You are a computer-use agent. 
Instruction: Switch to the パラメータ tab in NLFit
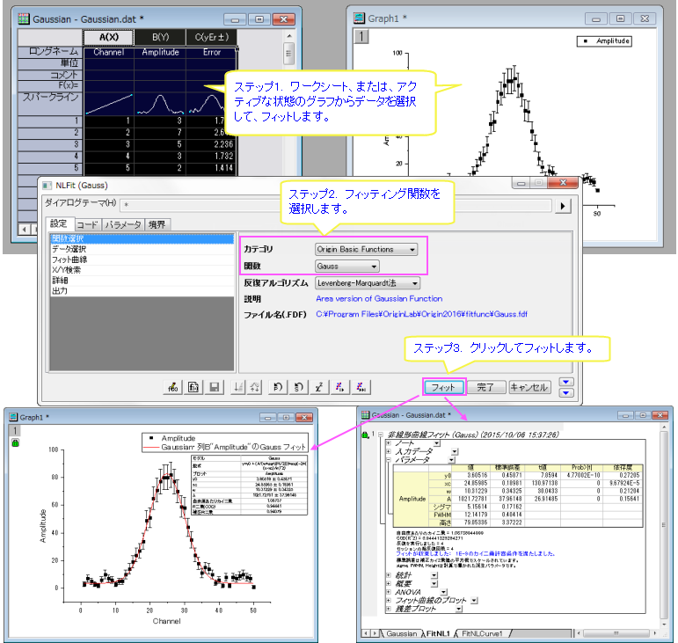(x=123, y=225)
